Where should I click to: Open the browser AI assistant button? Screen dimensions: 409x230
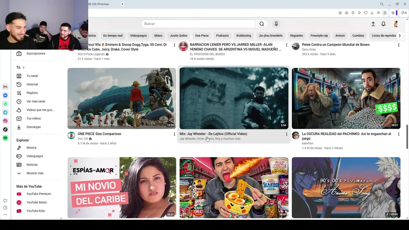click(404, 13)
